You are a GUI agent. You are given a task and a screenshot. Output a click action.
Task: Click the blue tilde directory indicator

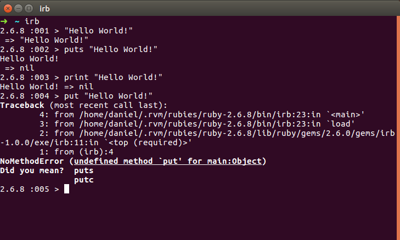pos(17,21)
